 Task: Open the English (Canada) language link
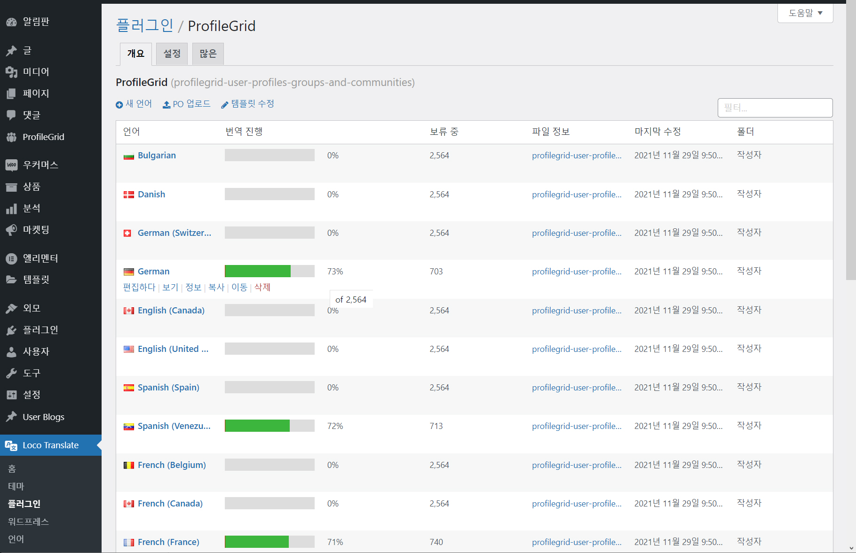(x=171, y=311)
